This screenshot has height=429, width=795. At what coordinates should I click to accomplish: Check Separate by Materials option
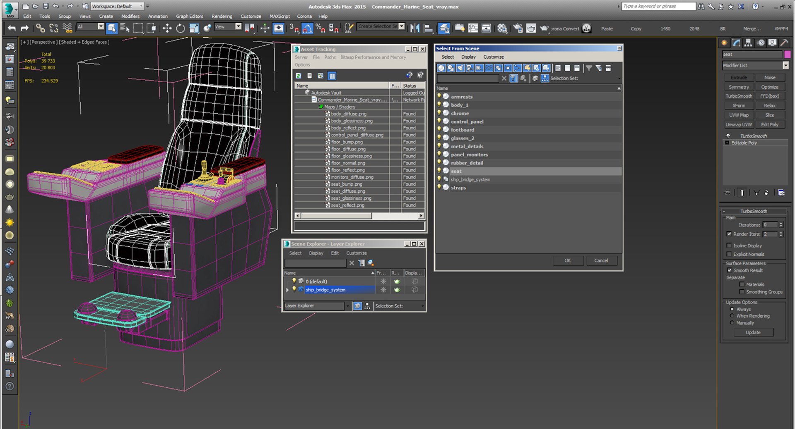pyautogui.click(x=742, y=284)
